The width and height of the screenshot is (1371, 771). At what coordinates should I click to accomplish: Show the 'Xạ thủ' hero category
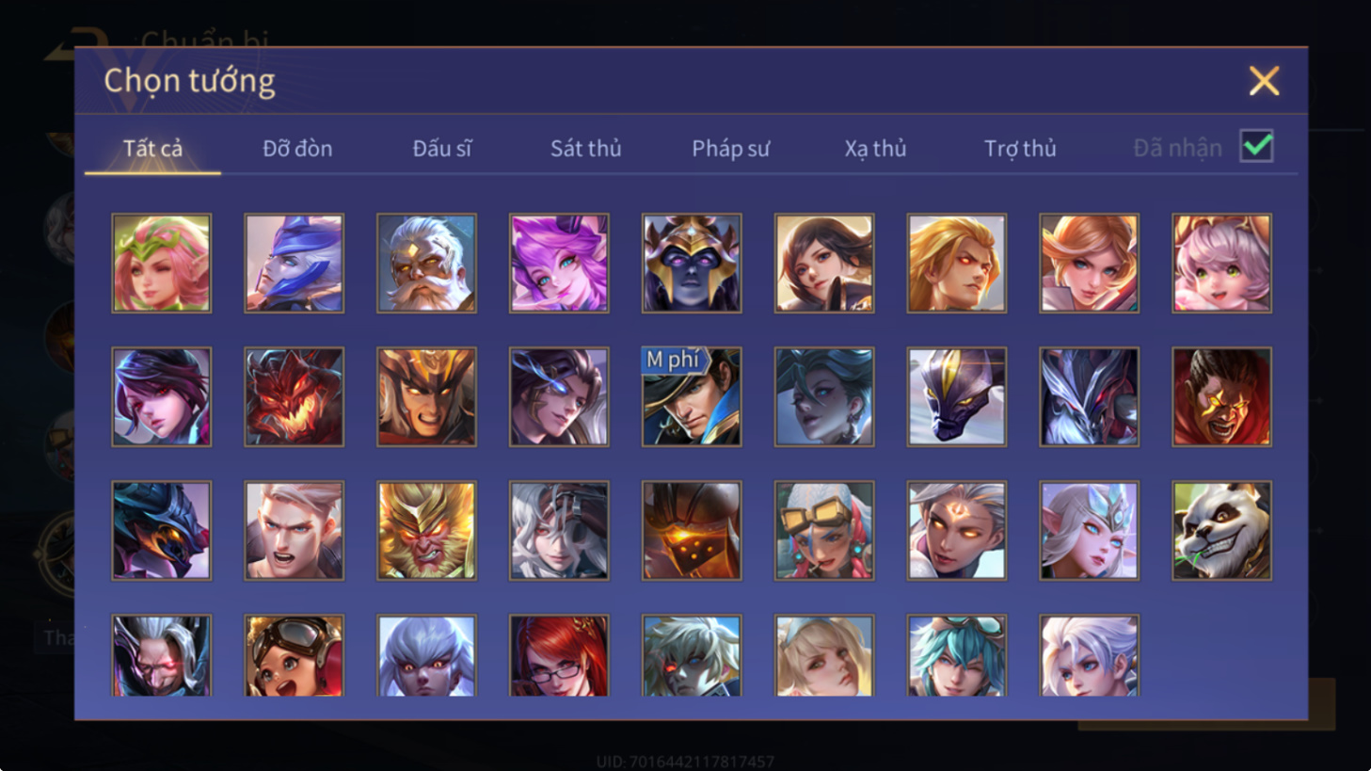coord(875,148)
